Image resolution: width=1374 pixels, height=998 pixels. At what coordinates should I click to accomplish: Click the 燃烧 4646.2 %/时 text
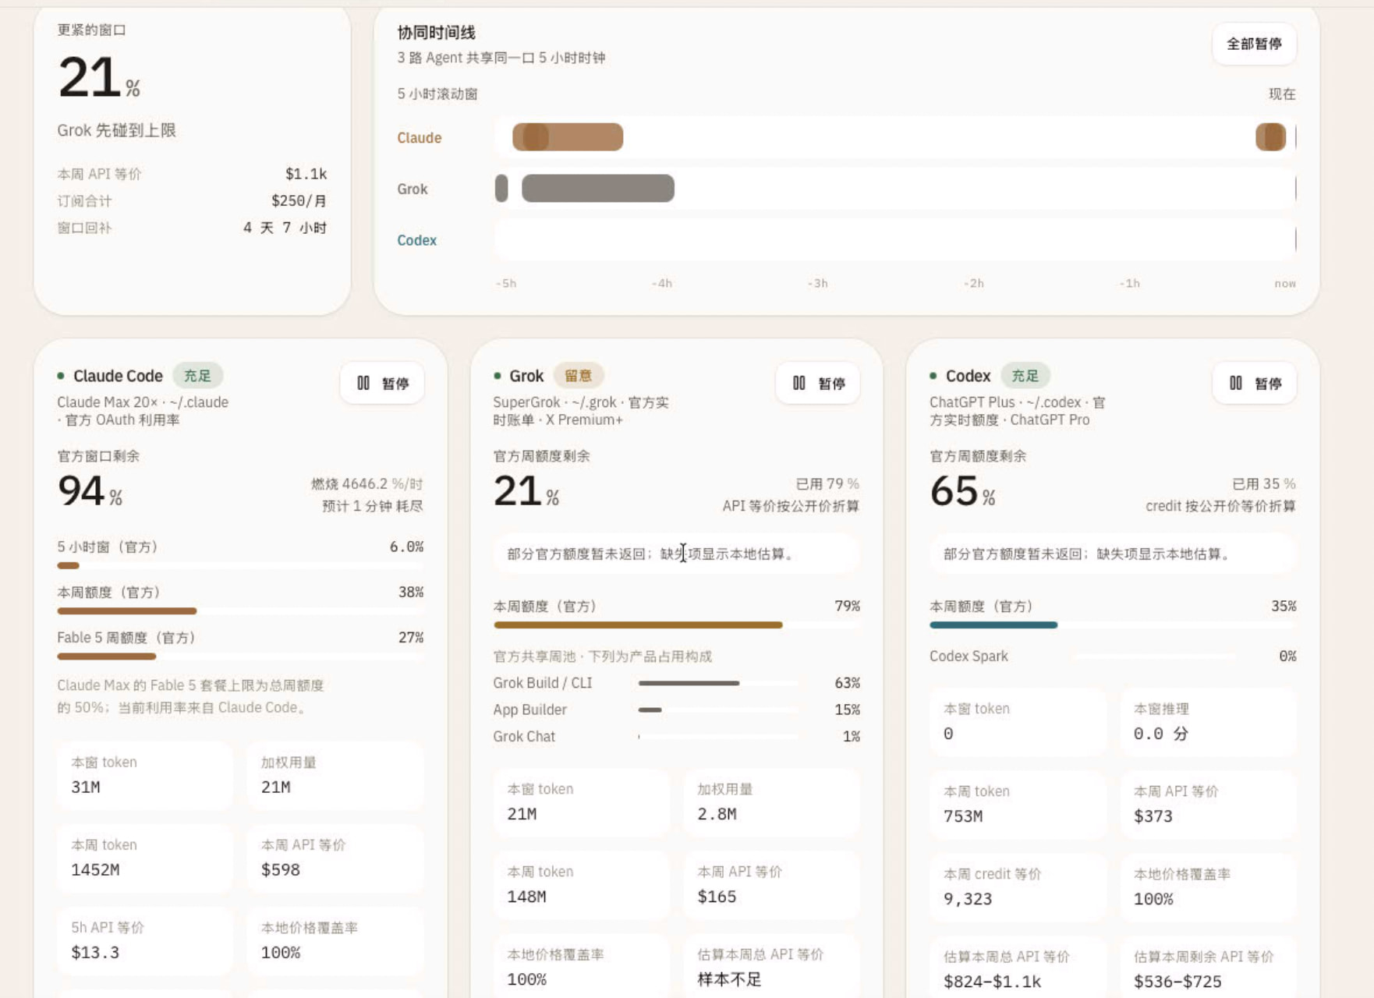tap(367, 484)
